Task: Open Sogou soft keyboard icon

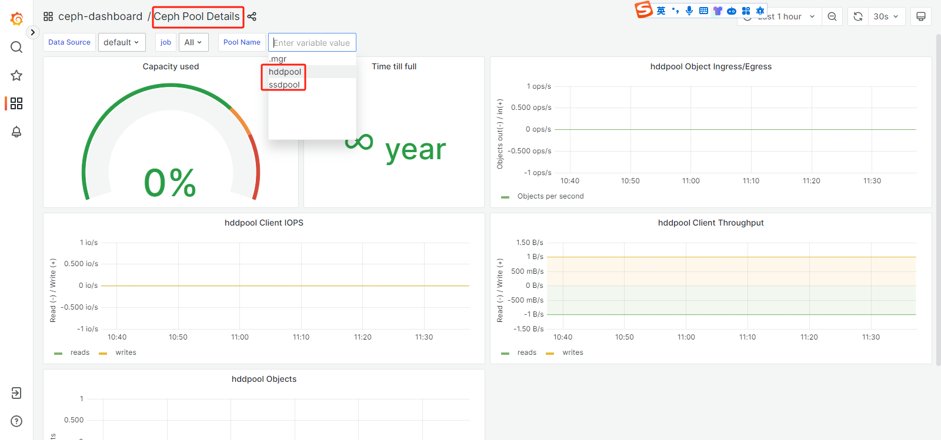Action: (703, 11)
